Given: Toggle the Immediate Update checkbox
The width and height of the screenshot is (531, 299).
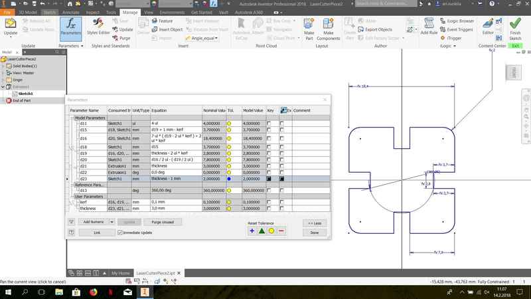Looking at the screenshot, I should pos(119,233).
